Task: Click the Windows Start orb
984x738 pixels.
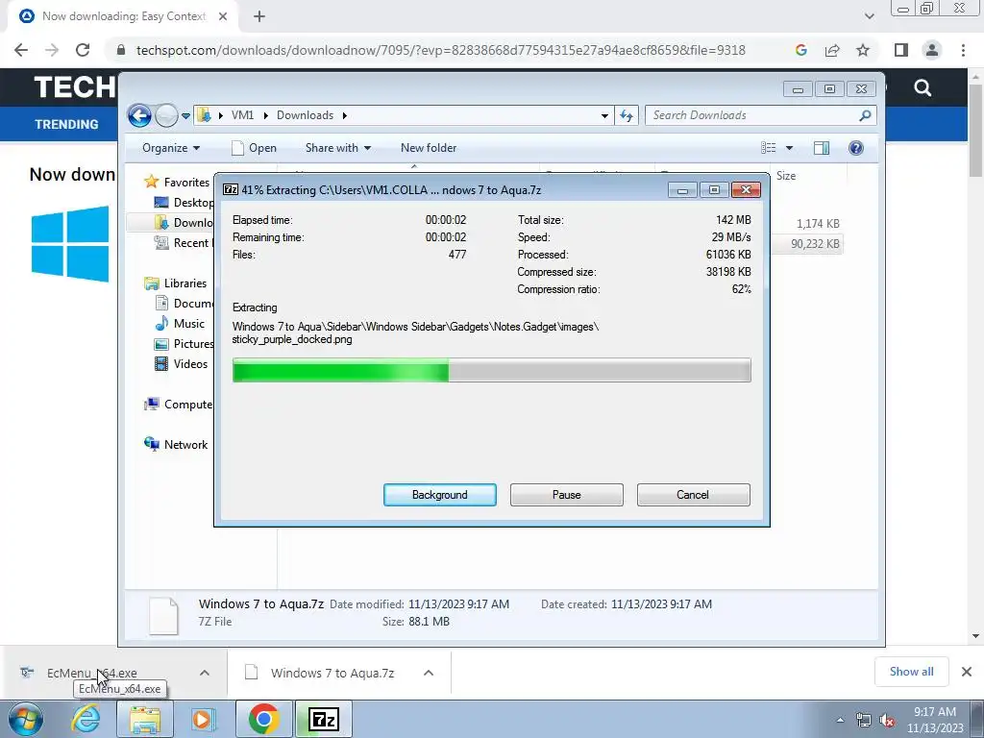Action: [x=25, y=720]
